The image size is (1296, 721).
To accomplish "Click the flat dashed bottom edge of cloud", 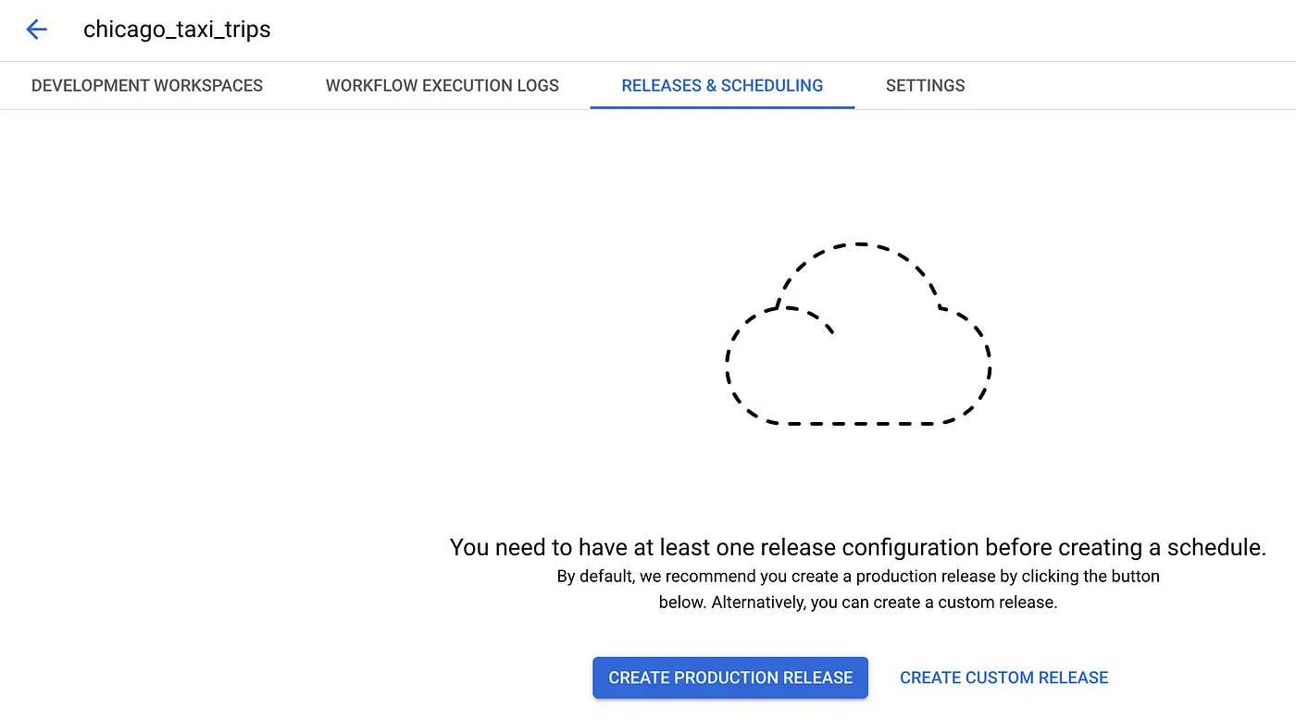I will coord(858,424).
